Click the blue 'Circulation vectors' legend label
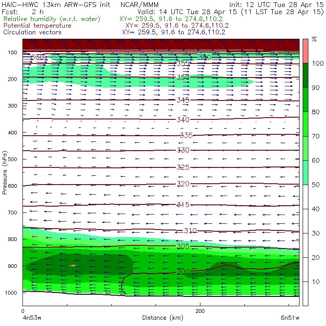The height and width of the screenshot is (326, 326). [x=33, y=32]
